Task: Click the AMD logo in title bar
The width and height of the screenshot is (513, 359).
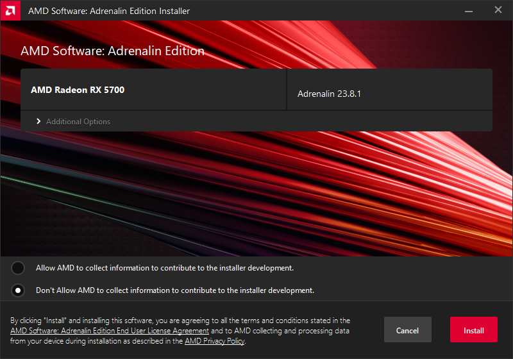Action: [11, 11]
